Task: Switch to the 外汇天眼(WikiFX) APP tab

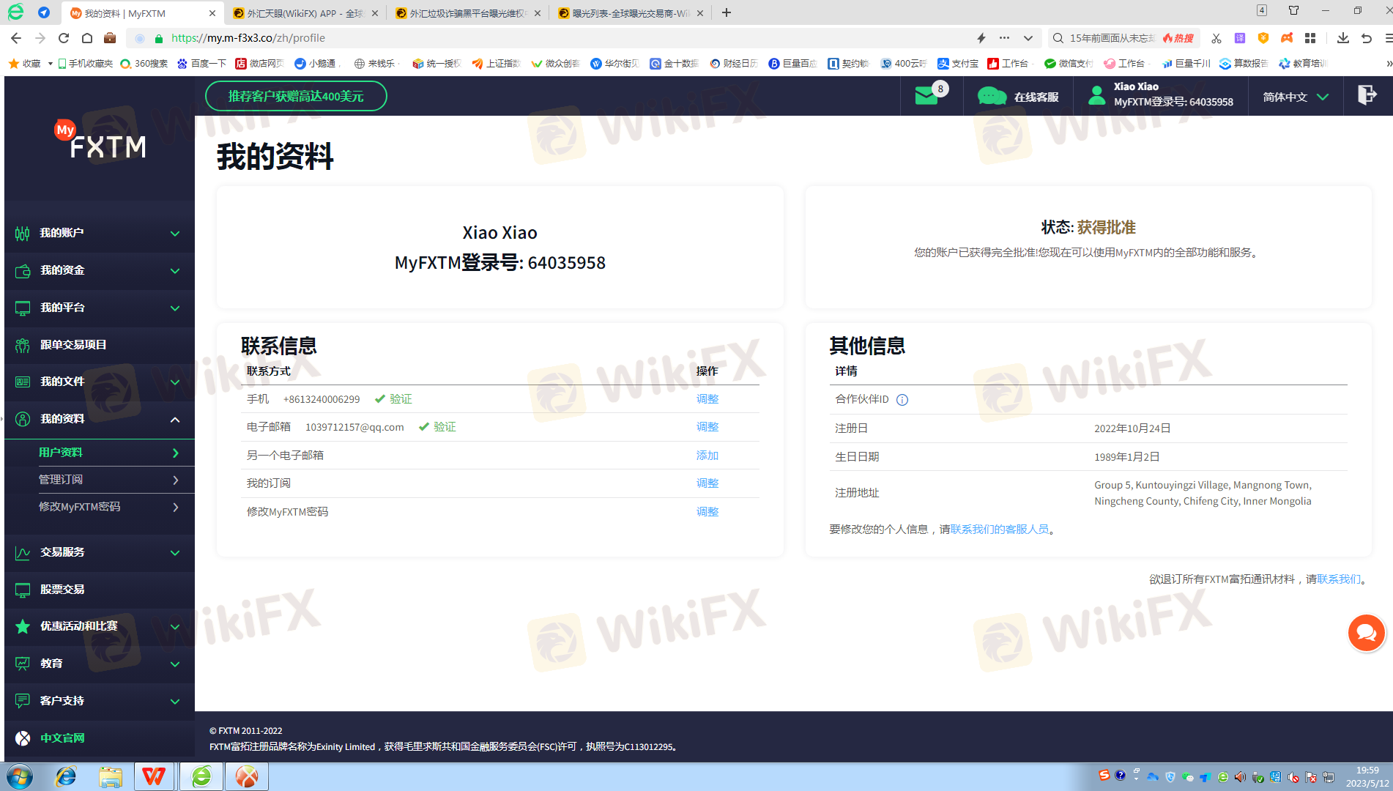Action: (x=304, y=13)
